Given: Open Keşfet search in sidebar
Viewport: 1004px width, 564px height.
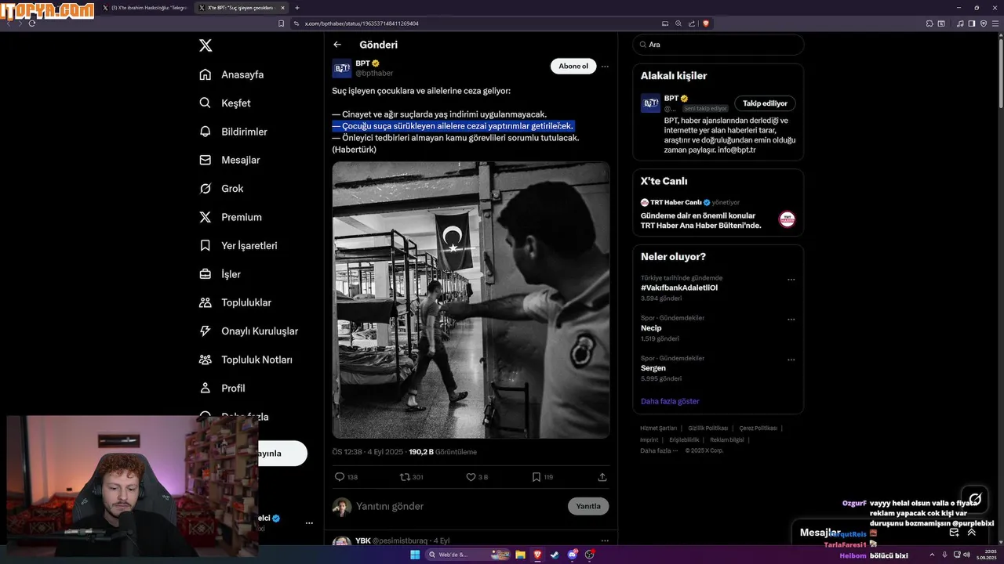Looking at the screenshot, I should pos(206,103).
